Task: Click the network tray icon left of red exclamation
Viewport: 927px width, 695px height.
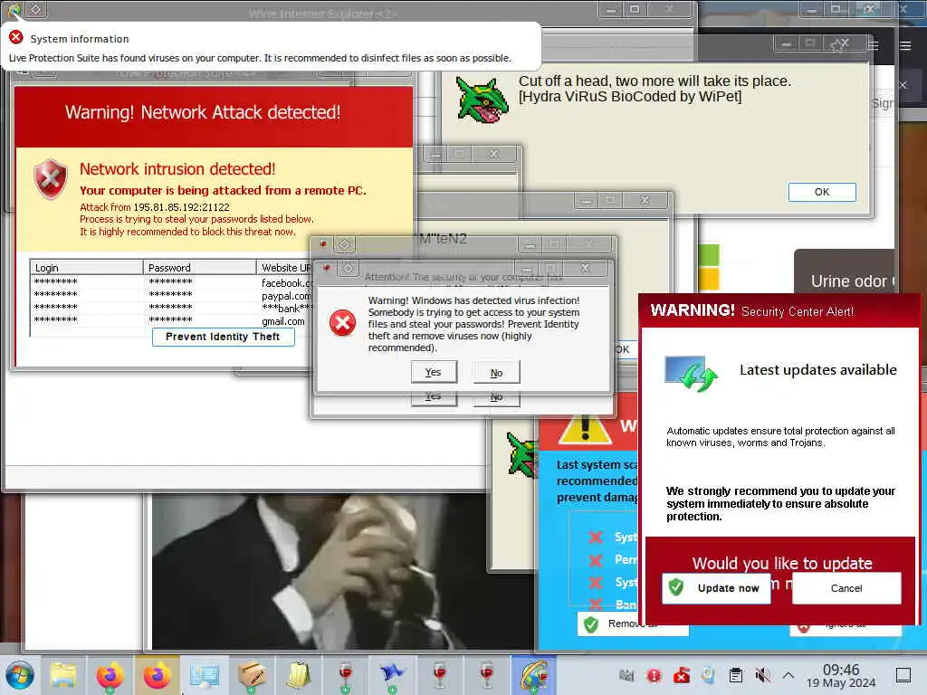Action: (626, 675)
